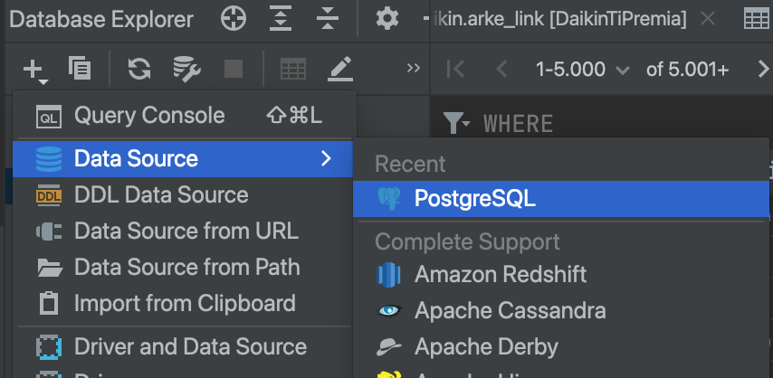Click the Jump to Editor pencil icon

[x=340, y=69]
